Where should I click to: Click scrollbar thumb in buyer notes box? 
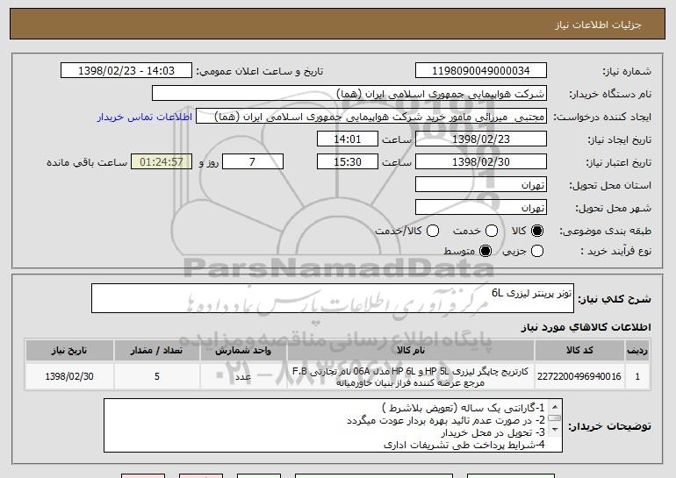(555, 417)
